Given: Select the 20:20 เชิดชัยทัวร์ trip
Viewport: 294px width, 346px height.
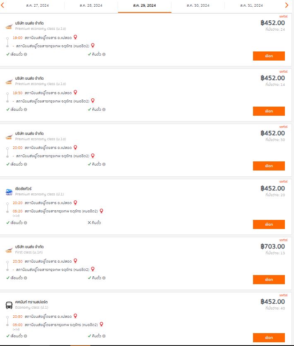Looking at the screenshot, I should click(269, 224).
